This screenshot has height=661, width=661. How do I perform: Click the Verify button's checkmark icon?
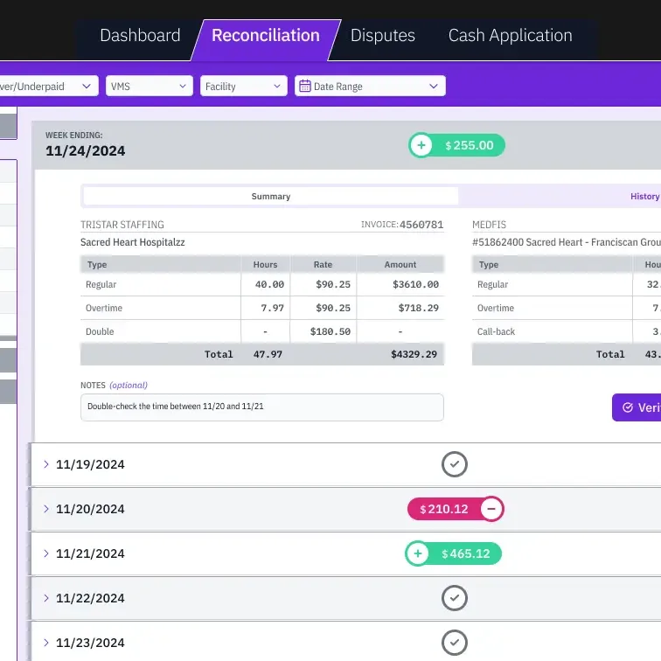(628, 407)
